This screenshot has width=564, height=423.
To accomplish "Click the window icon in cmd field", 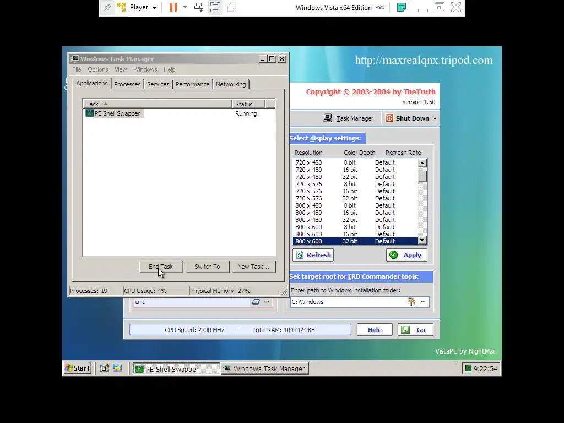I will point(256,302).
